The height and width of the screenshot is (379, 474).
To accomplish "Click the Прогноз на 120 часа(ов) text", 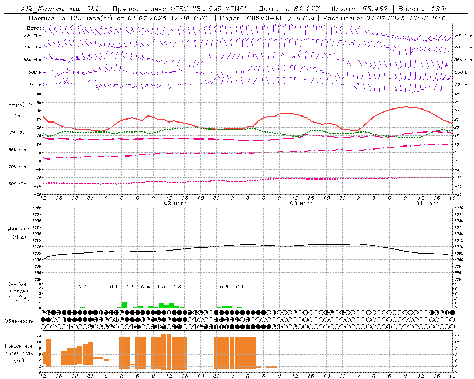I will 71,18.
